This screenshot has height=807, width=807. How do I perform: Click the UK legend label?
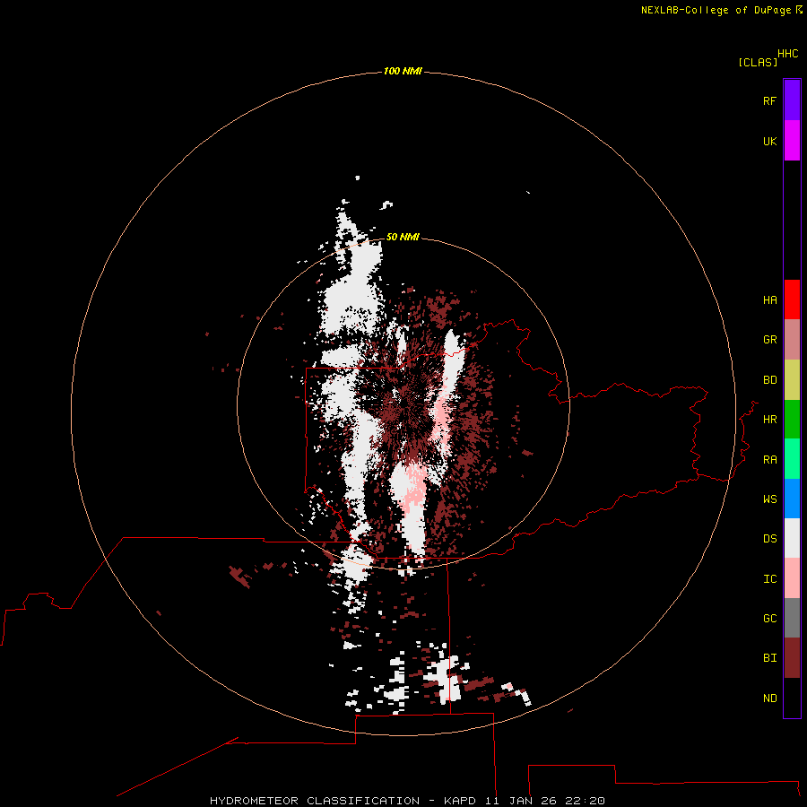coord(770,141)
